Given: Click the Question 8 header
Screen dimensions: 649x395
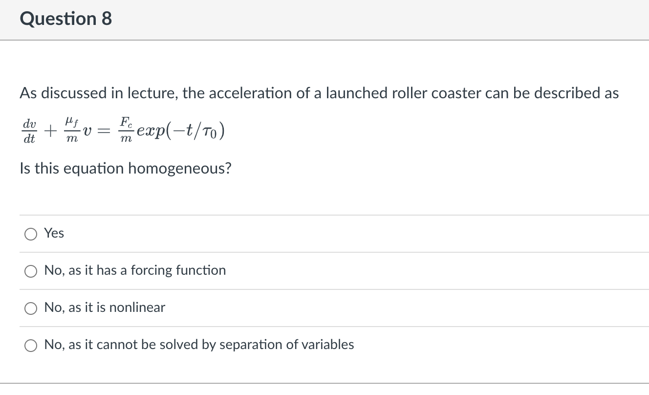Looking at the screenshot, I should point(65,19).
